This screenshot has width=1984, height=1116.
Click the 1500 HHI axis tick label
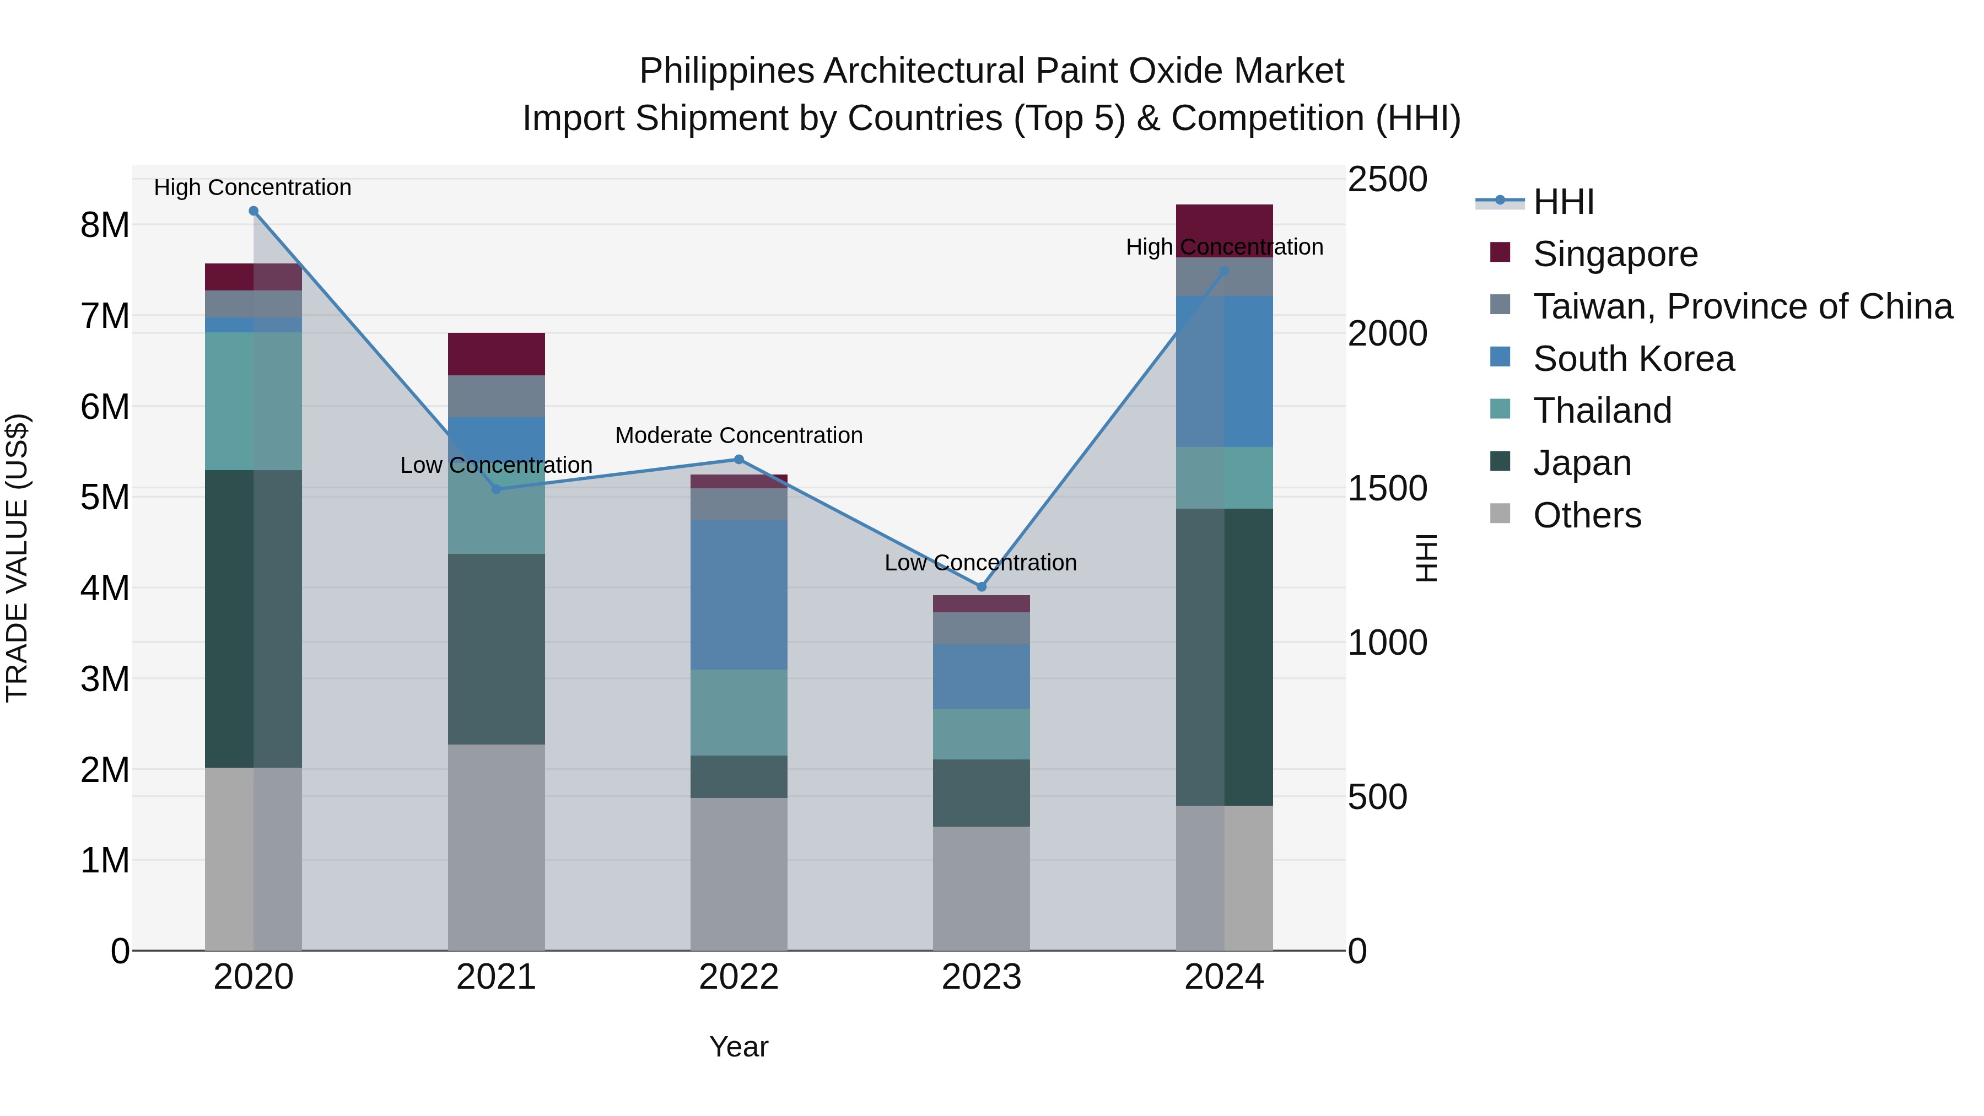point(1388,488)
